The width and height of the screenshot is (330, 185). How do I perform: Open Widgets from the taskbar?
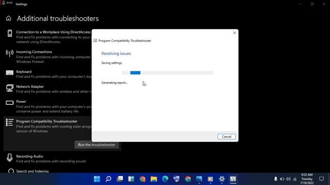pyautogui.click(x=131, y=179)
